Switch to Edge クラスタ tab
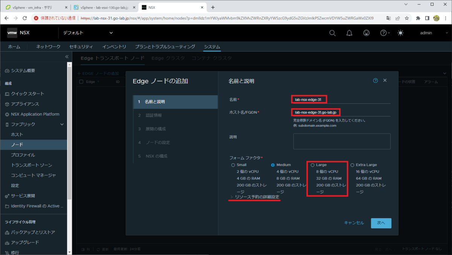Screen dimensions: 452x255 pyautogui.click(x=168, y=58)
